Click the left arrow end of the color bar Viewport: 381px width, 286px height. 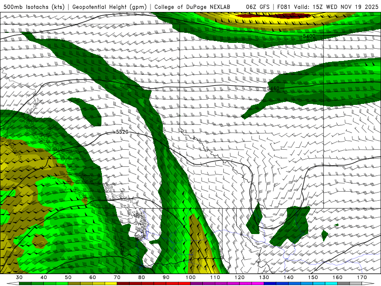13,283
